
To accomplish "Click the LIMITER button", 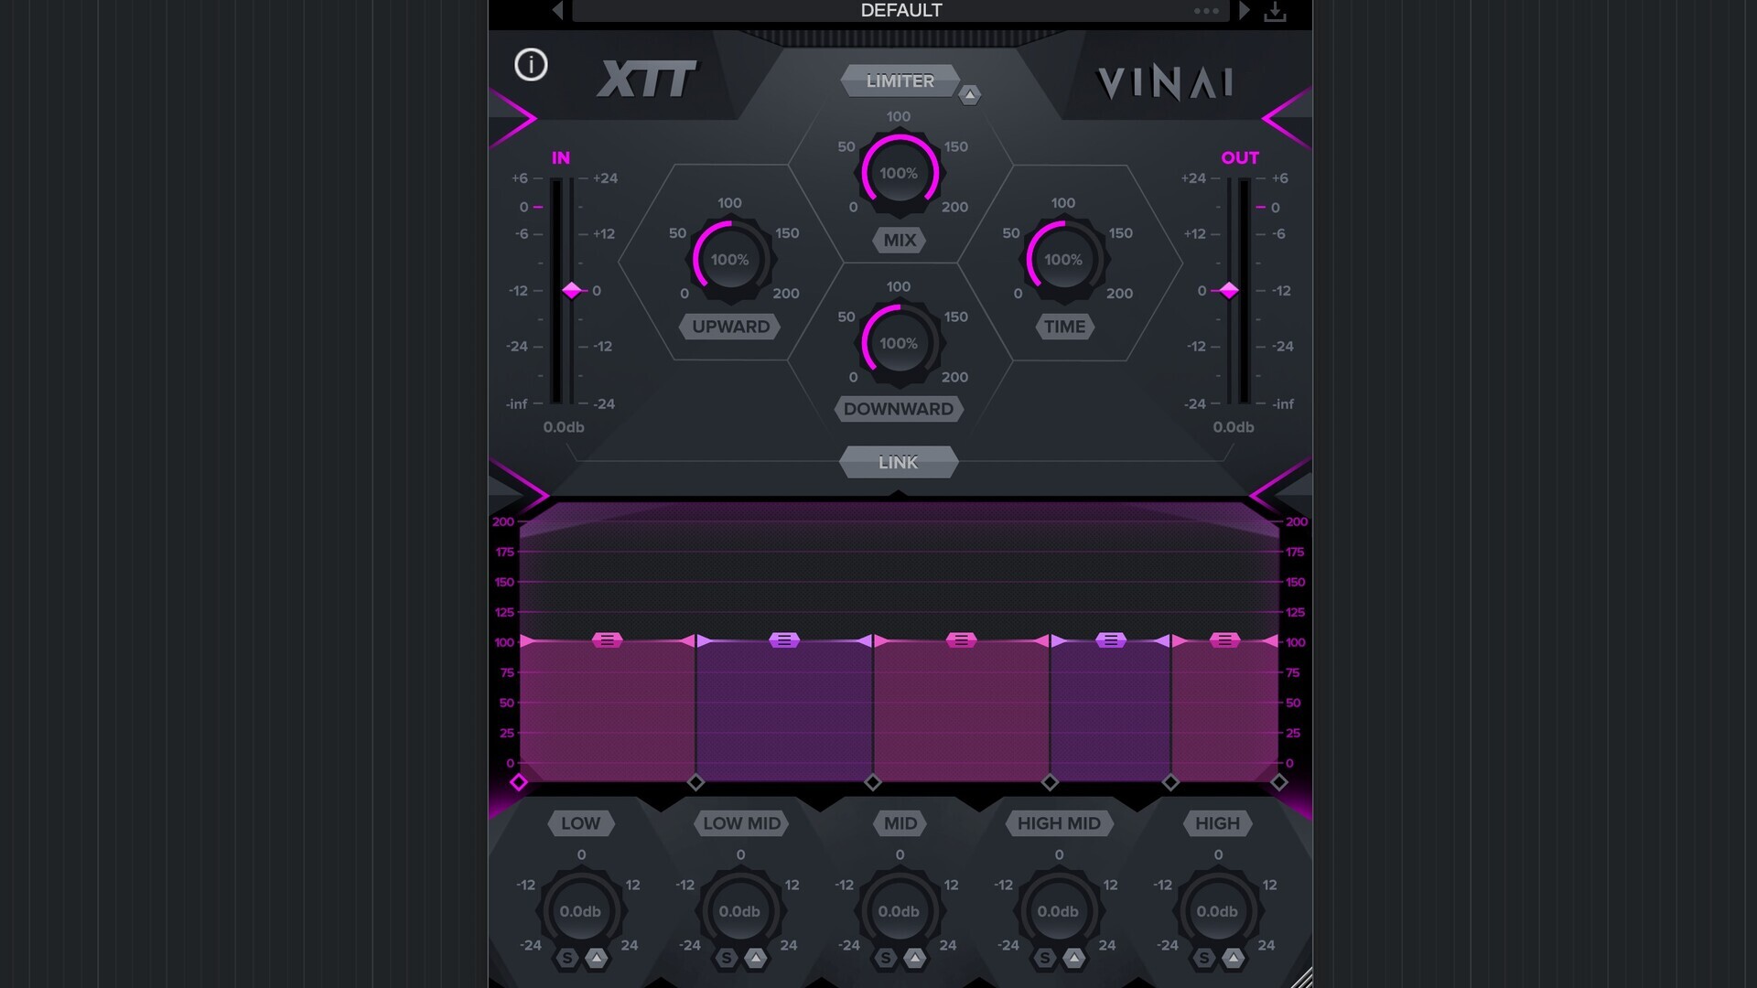I will coord(900,81).
